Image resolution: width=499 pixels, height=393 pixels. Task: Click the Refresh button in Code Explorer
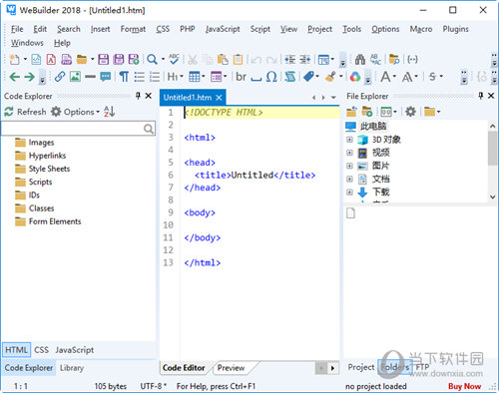[x=25, y=112]
